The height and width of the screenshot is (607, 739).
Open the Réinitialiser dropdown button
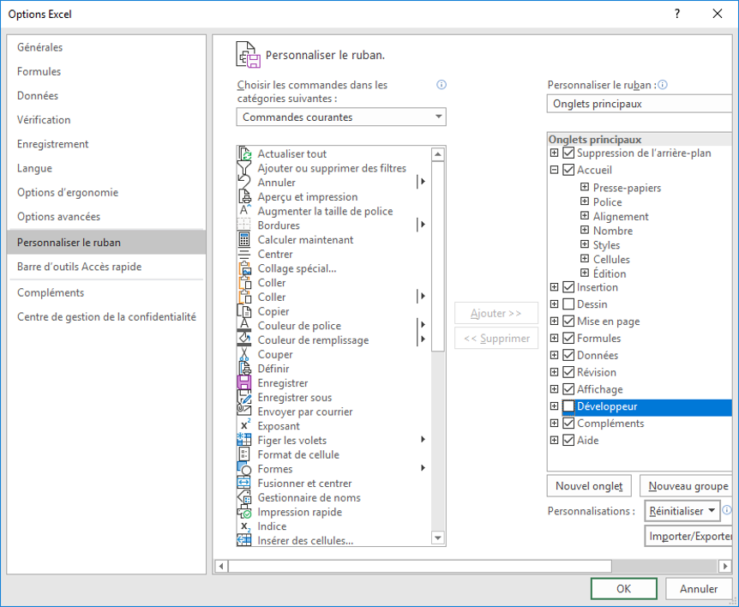682,511
